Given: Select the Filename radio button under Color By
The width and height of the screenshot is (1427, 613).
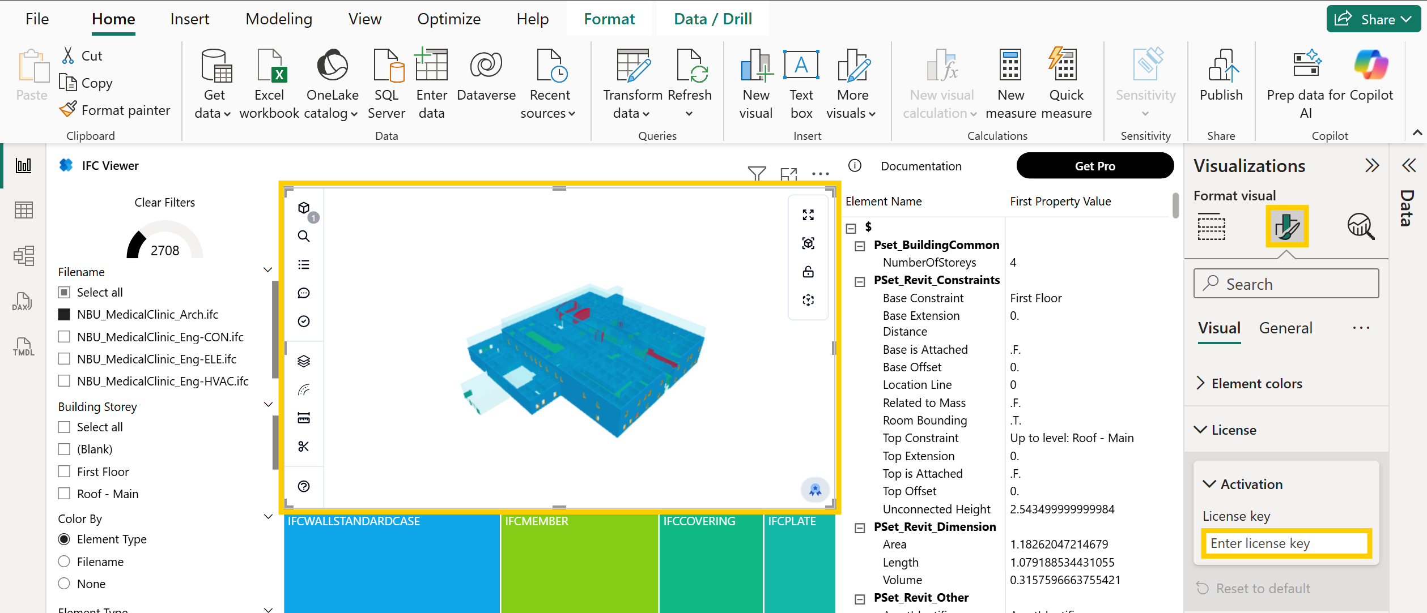Looking at the screenshot, I should click(65, 561).
